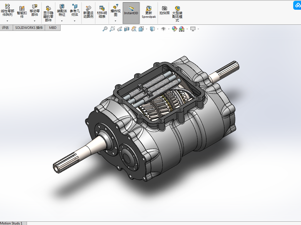Click Reference Geometry (参考几何体) tool
301x225 pixels.
(75, 10)
